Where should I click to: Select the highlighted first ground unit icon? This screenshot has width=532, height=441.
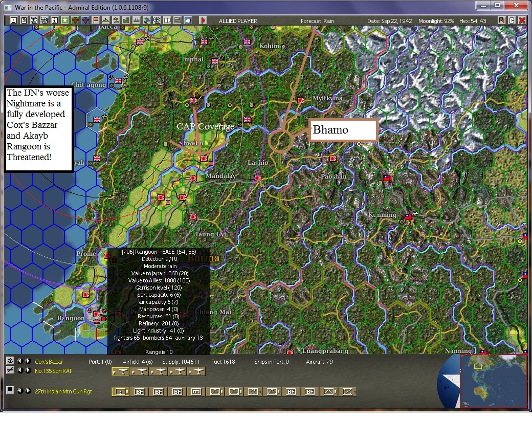pos(120,392)
